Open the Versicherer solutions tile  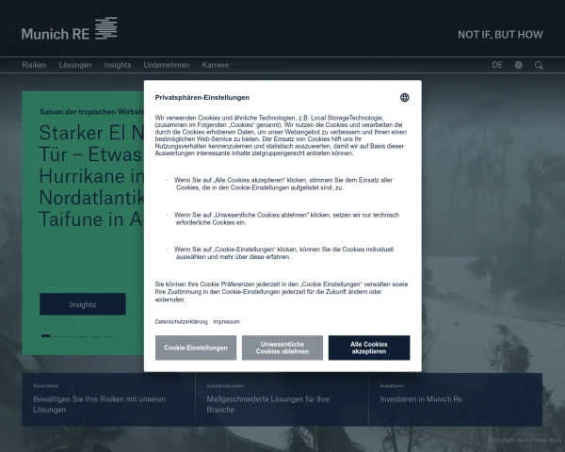(109, 399)
